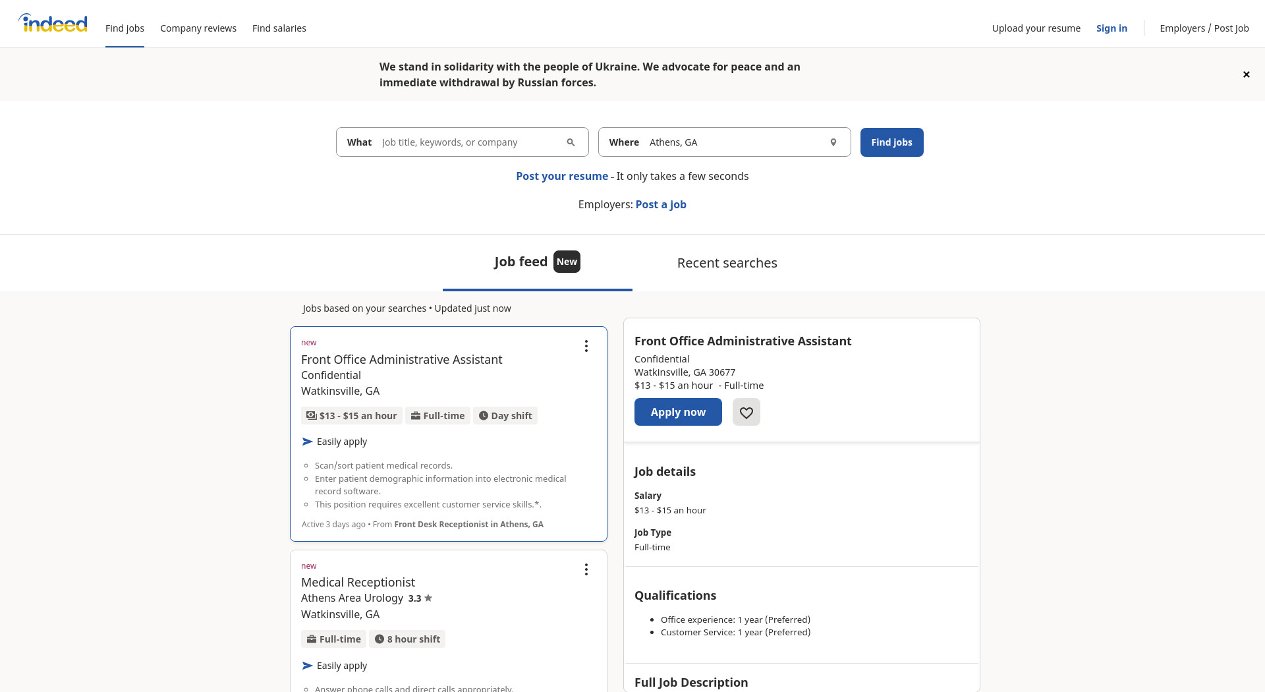Viewport: 1265px width, 692px height.
Task: Click the search magnifier icon in What field
Action: 571,142
